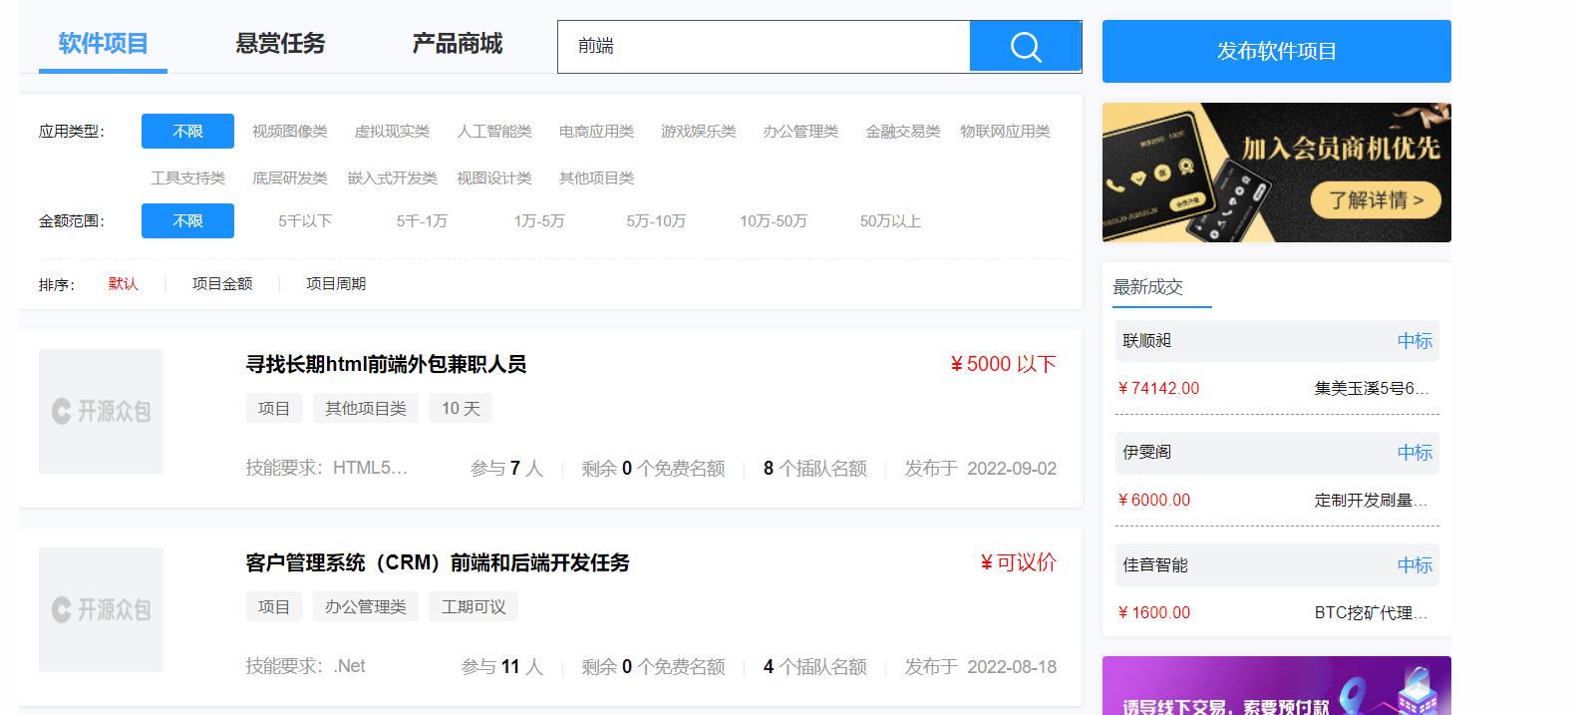
Task: Open the 客户管理系统（CRM）project title
Action: click(438, 562)
